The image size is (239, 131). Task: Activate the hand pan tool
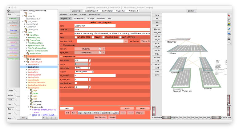click(229, 20)
